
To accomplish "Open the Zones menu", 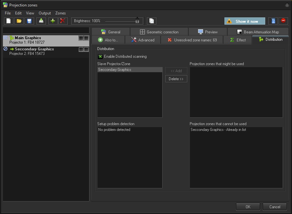I will pos(61,13).
